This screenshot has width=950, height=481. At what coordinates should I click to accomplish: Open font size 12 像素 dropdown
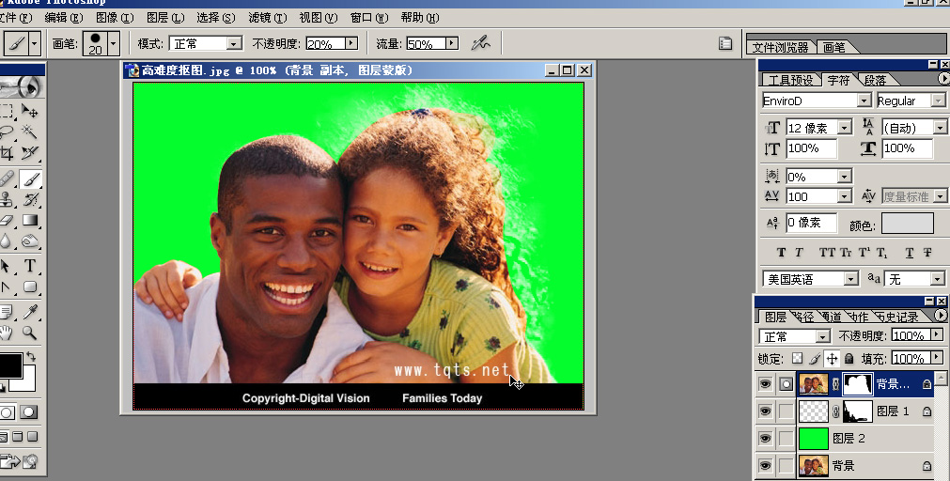(845, 128)
